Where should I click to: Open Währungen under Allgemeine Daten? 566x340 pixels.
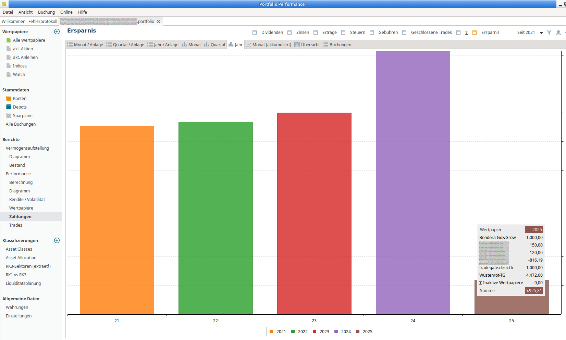pos(17,307)
